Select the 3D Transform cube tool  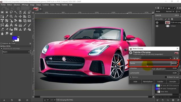pos(25,21)
